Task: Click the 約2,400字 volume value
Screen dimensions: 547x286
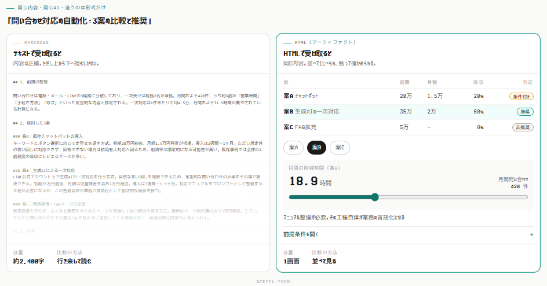Action: [x=28, y=261]
